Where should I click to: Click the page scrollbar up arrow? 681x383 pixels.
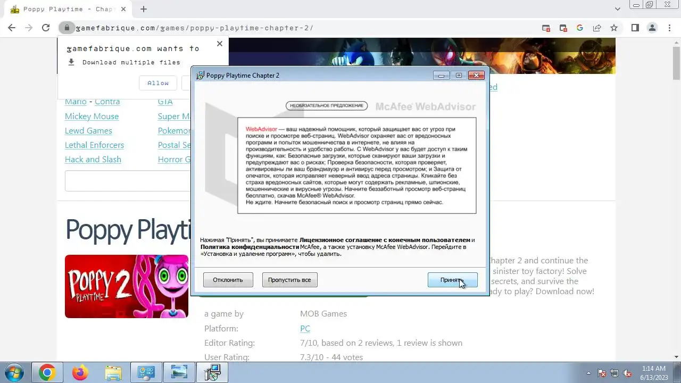coord(676,42)
